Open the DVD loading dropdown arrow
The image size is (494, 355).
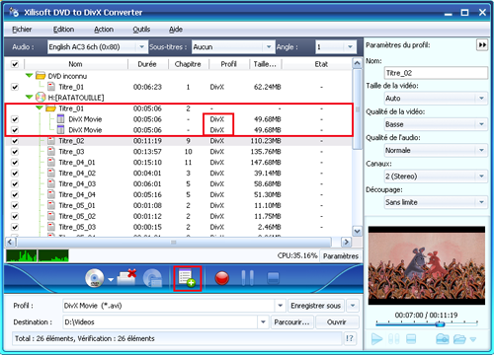pos(111,280)
